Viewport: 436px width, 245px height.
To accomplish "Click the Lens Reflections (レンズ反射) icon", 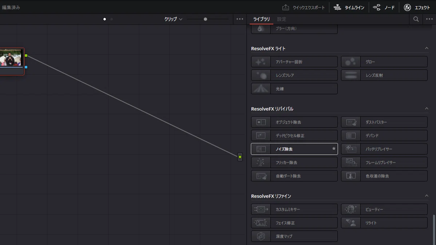I will click(x=350, y=75).
